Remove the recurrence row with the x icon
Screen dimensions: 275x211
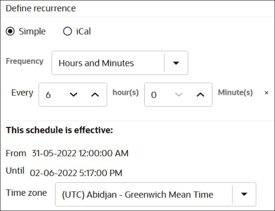[x=266, y=93]
